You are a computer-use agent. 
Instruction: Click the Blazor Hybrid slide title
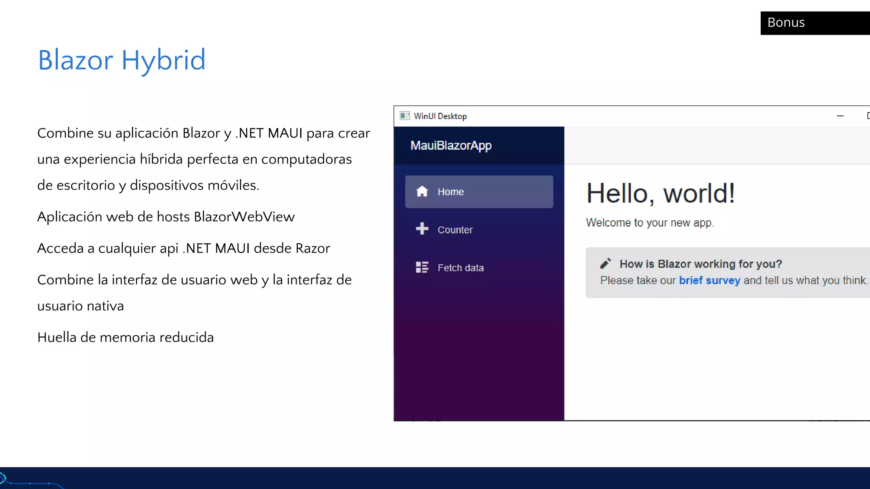tap(121, 60)
